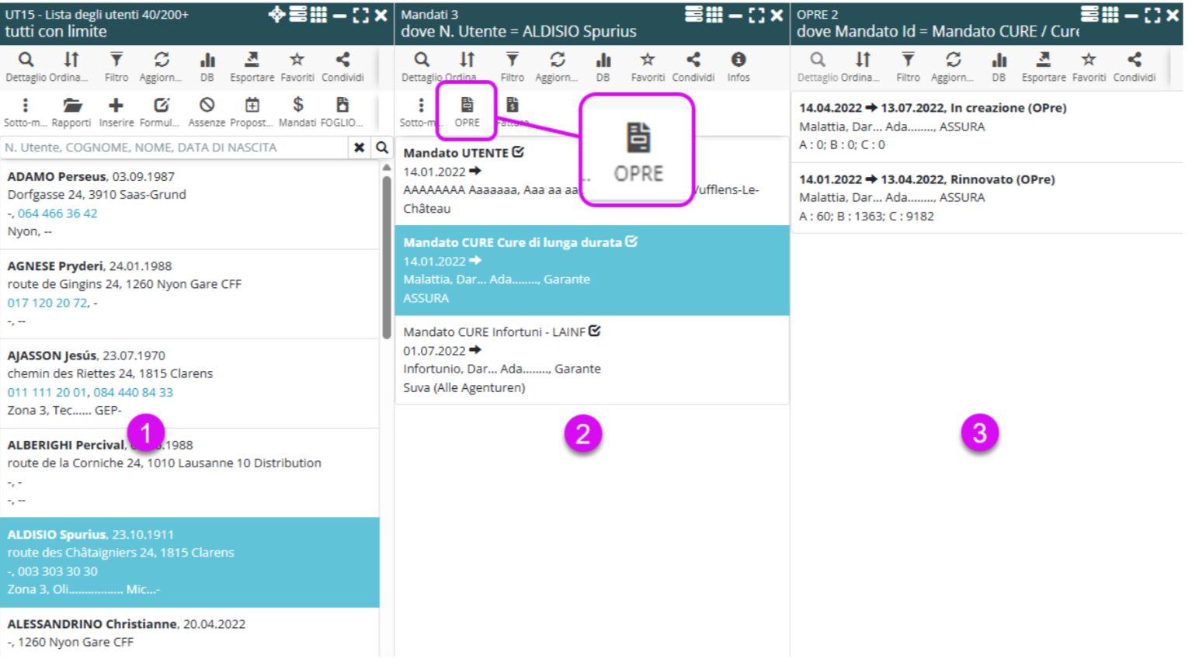The height and width of the screenshot is (659, 1192).
Task: Click Inserire plus icon in users panel
Action: click(116, 109)
